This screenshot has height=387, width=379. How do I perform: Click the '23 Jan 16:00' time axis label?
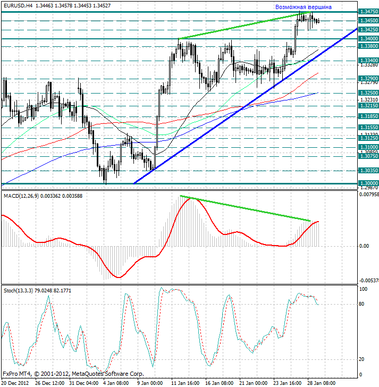pos(288,383)
